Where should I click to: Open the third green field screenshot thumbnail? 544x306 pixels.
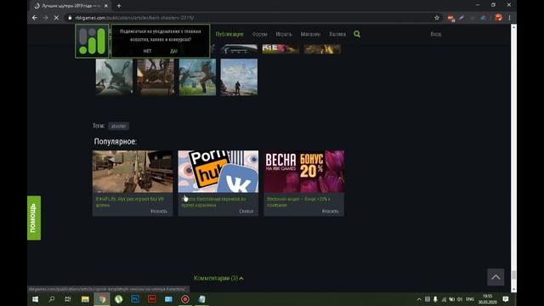click(197, 76)
